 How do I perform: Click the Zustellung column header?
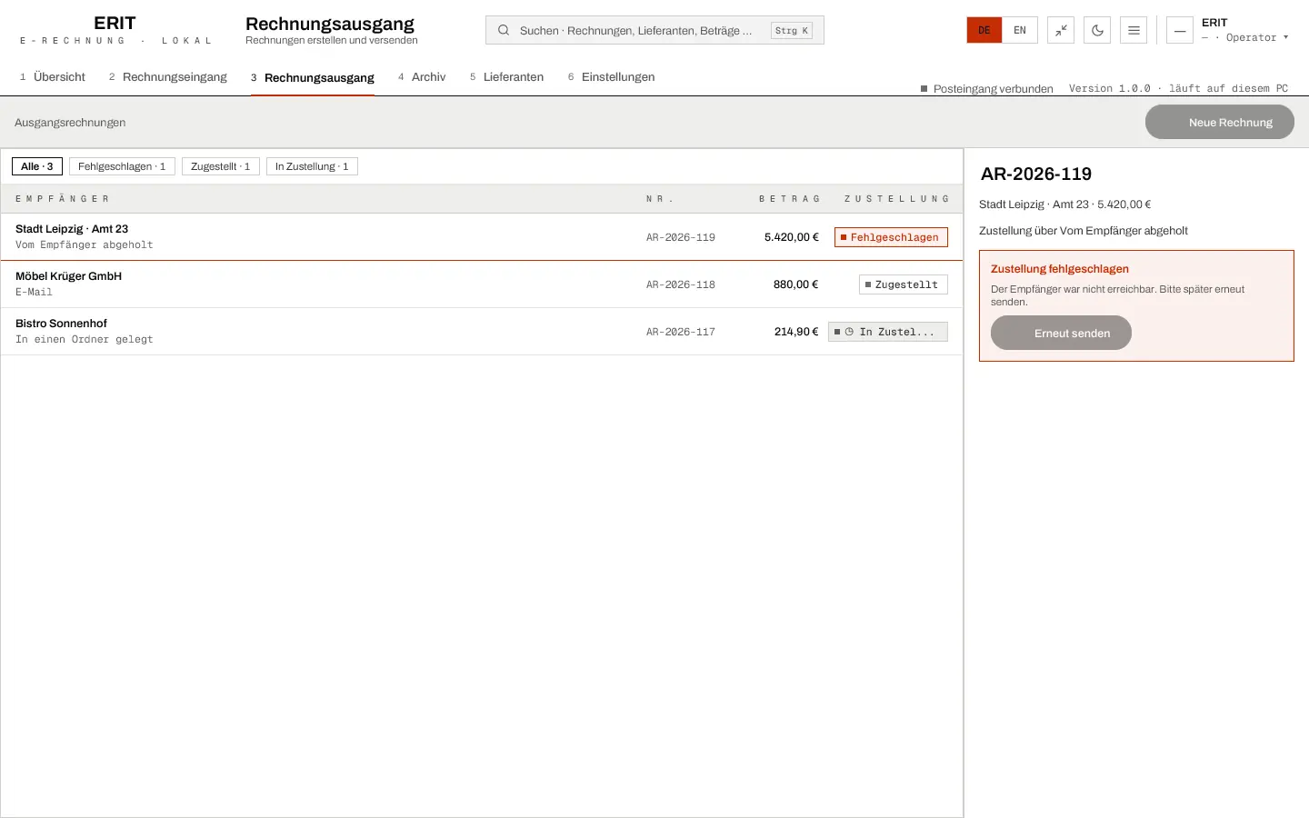896,199
